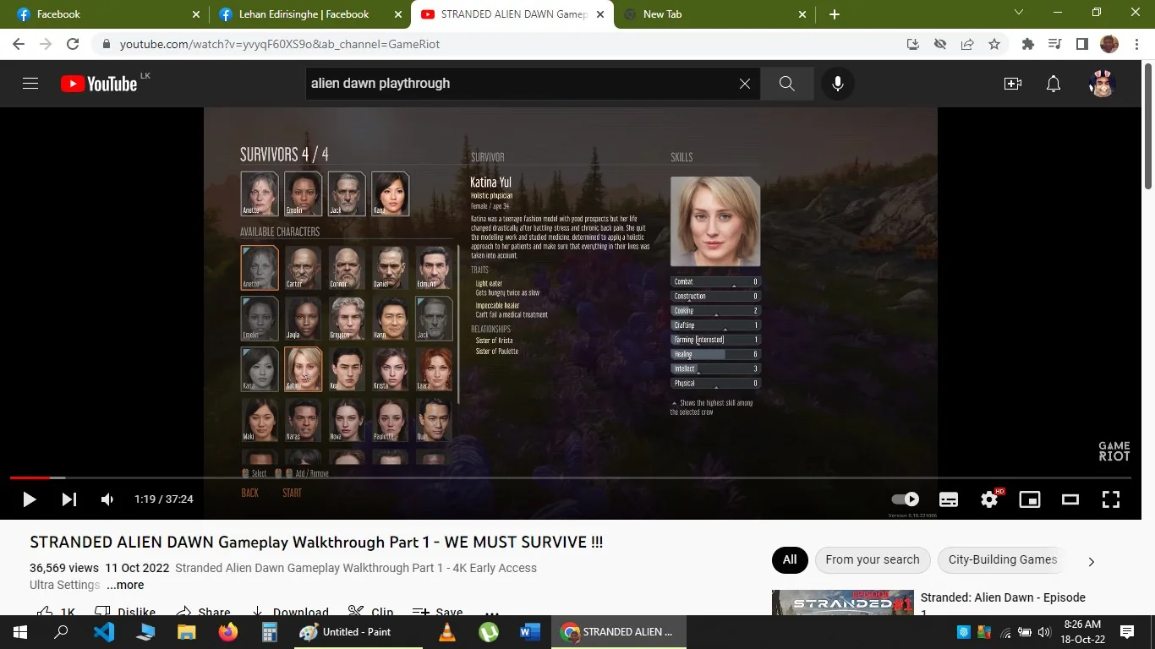Install the YouTube app from address bar
The width and height of the screenshot is (1155, 649).
(x=913, y=44)
